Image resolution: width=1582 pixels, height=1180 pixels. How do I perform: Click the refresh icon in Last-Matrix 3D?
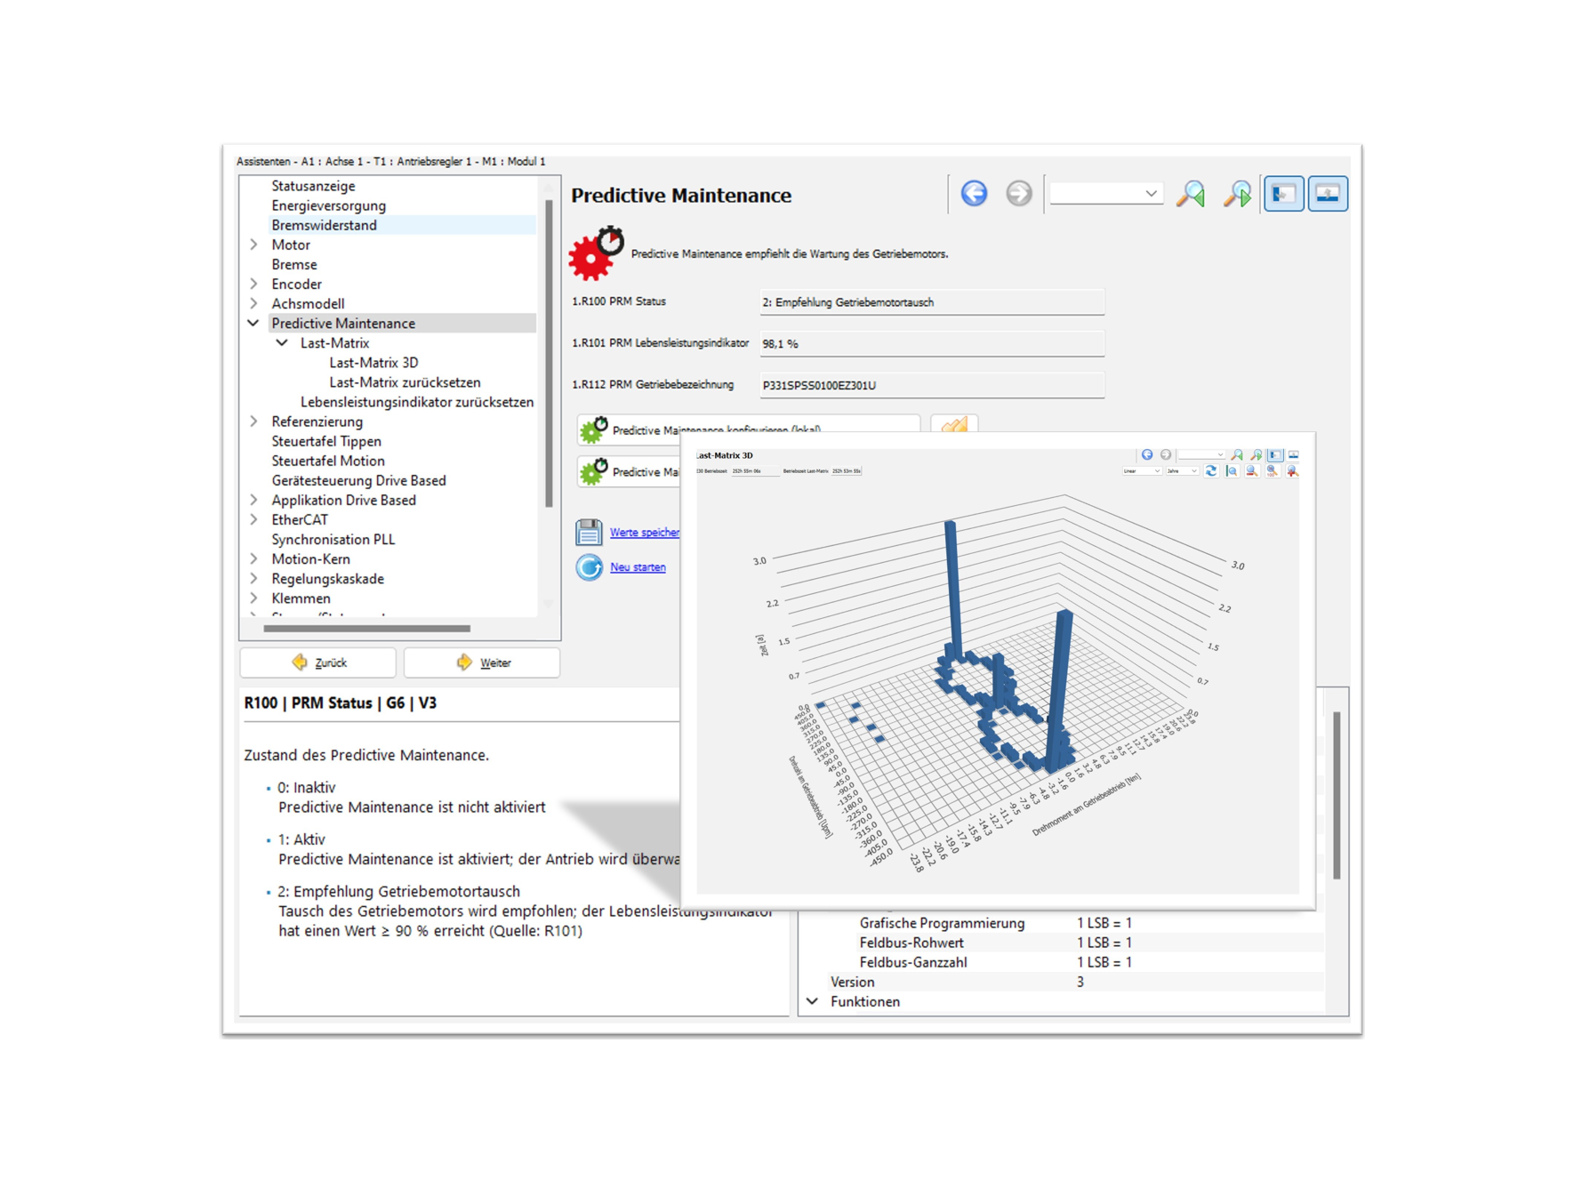[x=1211, y=471]
